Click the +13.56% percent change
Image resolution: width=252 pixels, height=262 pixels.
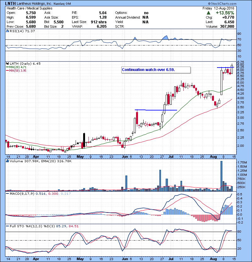point(225,13)
